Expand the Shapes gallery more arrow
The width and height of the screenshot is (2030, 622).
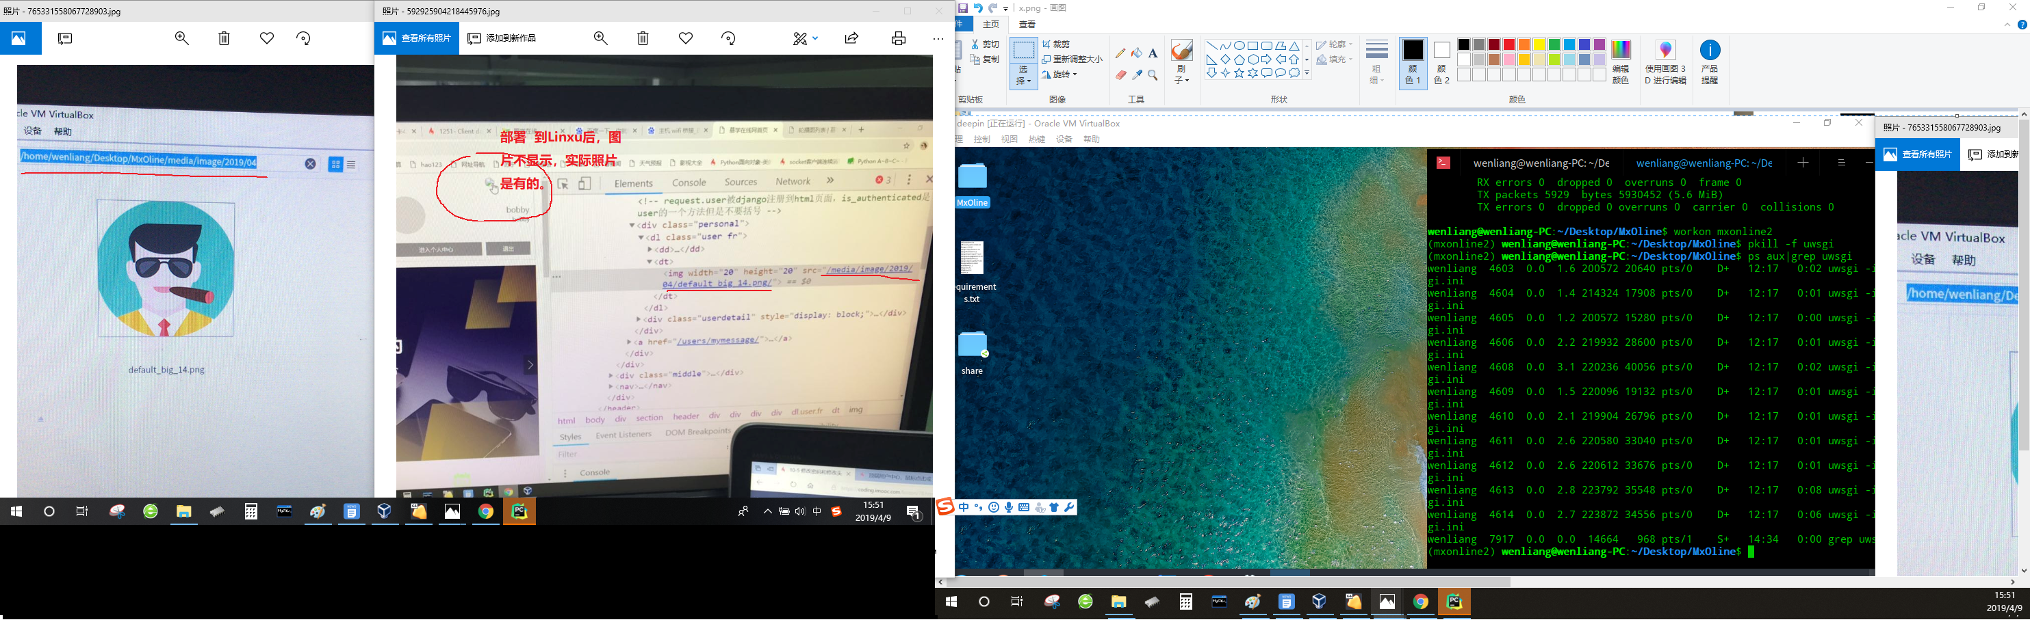click(x=1307, y=73)
